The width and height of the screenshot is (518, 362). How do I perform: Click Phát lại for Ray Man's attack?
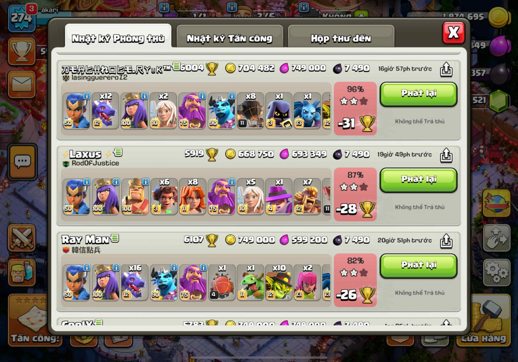click(x=419, y=266)
